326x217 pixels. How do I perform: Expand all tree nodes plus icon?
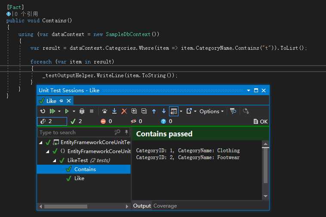(134, 112)
